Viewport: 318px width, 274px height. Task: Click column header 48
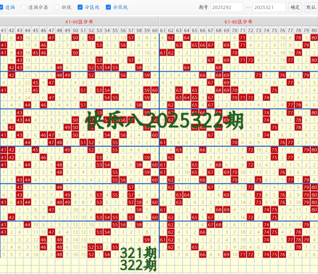click(59, 30)
